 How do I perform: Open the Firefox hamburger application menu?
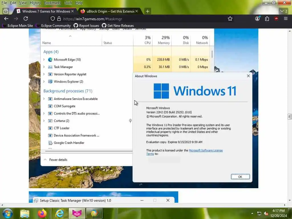286,19
